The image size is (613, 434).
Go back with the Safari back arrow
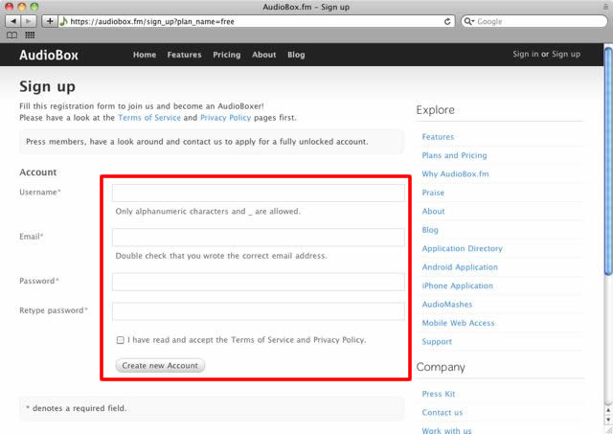pyautogui.click(x=13, y=21)
